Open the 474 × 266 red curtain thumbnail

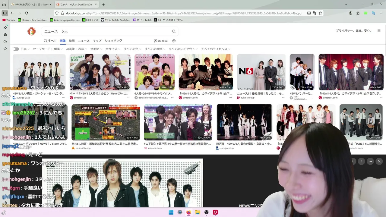[x=351, y=72]
